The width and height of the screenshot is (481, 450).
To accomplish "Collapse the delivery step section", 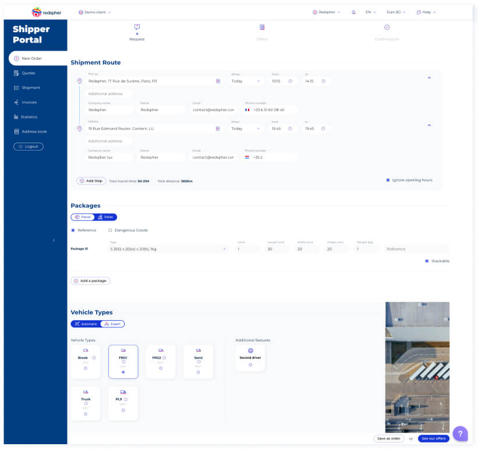I will tap(429, 125).
